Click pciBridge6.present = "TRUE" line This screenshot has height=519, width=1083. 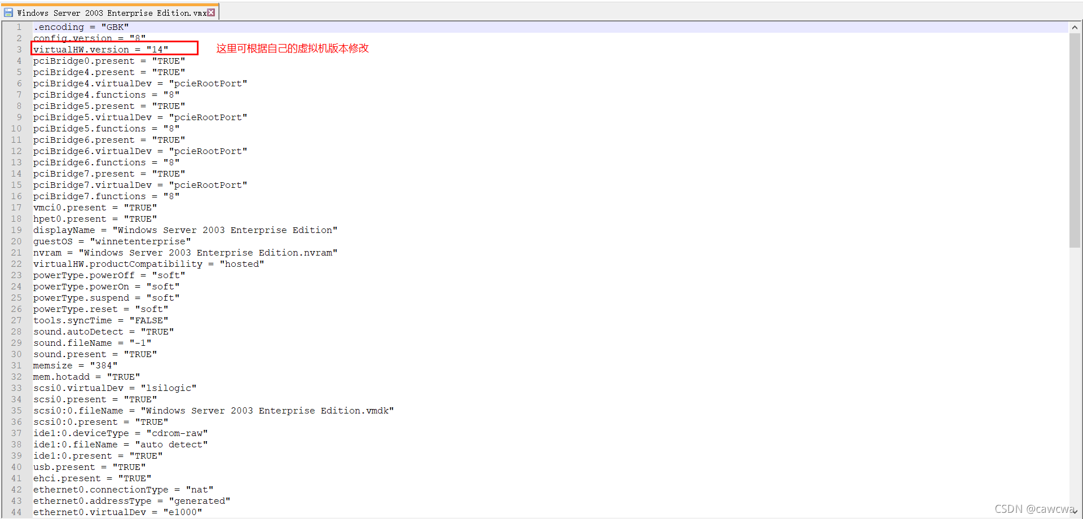point(109,140)
